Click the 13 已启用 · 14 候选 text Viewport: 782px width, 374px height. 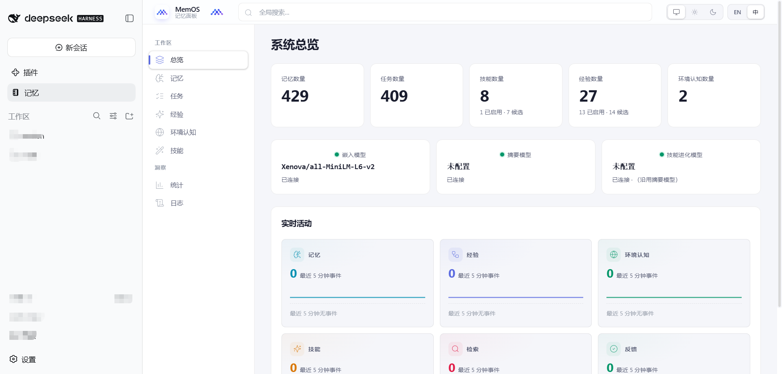pyautogui.click(x=604, y=112)
